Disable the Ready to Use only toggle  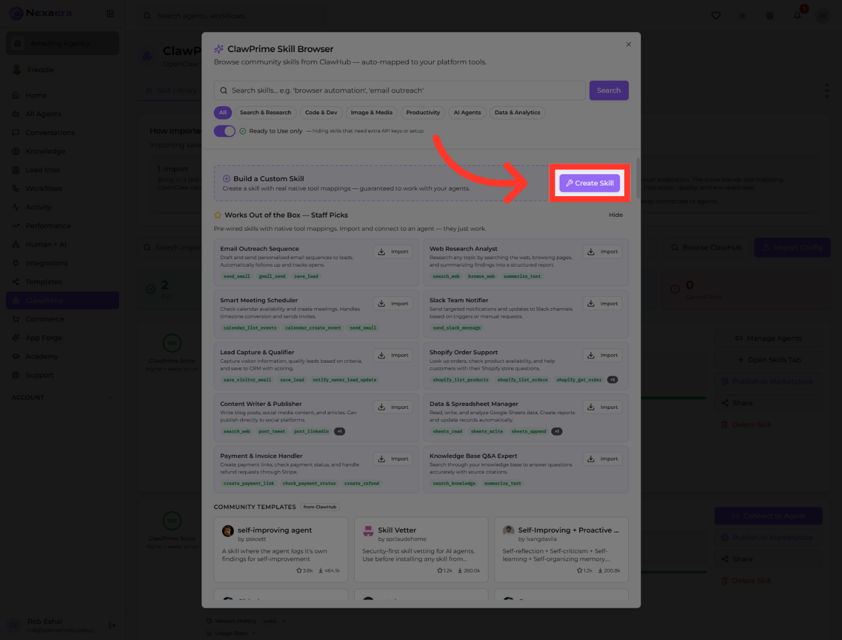[224, 131]
